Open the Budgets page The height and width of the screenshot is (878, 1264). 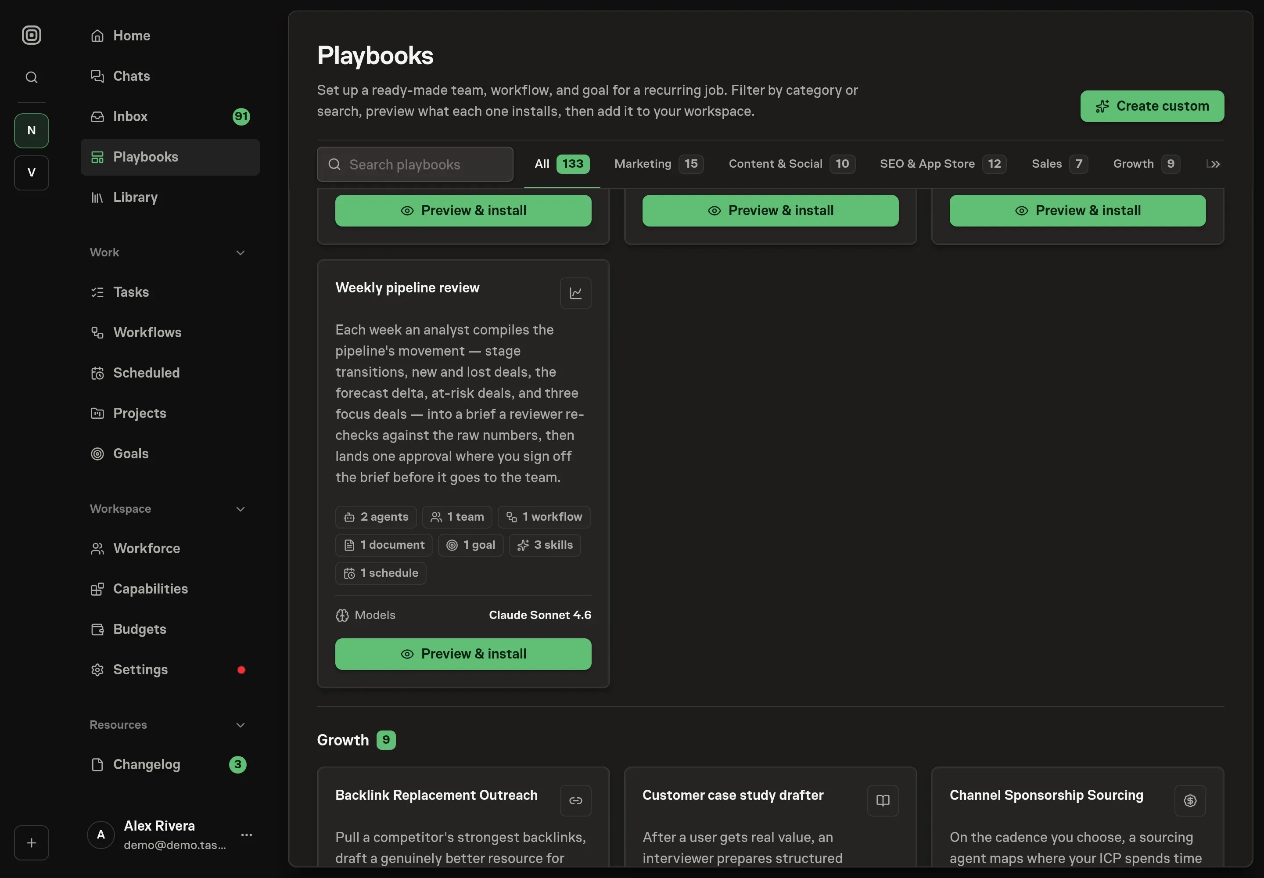point(170,630)
